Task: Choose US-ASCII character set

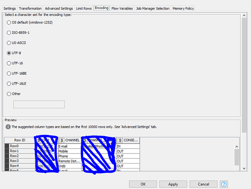Action: pyautogui.click(x=16, y=43)
